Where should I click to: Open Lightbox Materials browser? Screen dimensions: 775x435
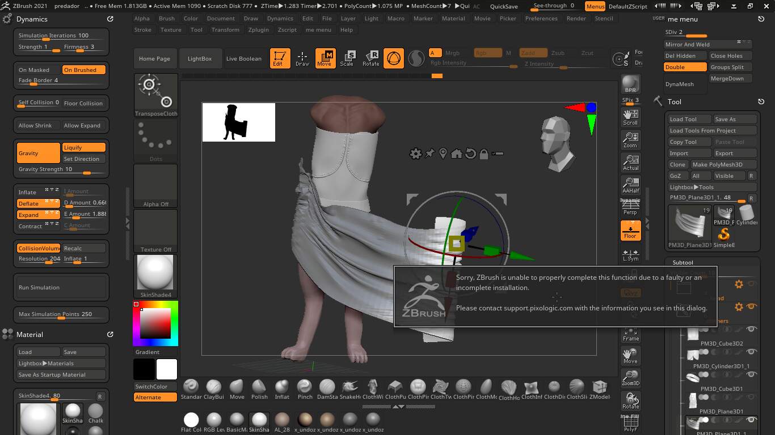click(61, 363)
